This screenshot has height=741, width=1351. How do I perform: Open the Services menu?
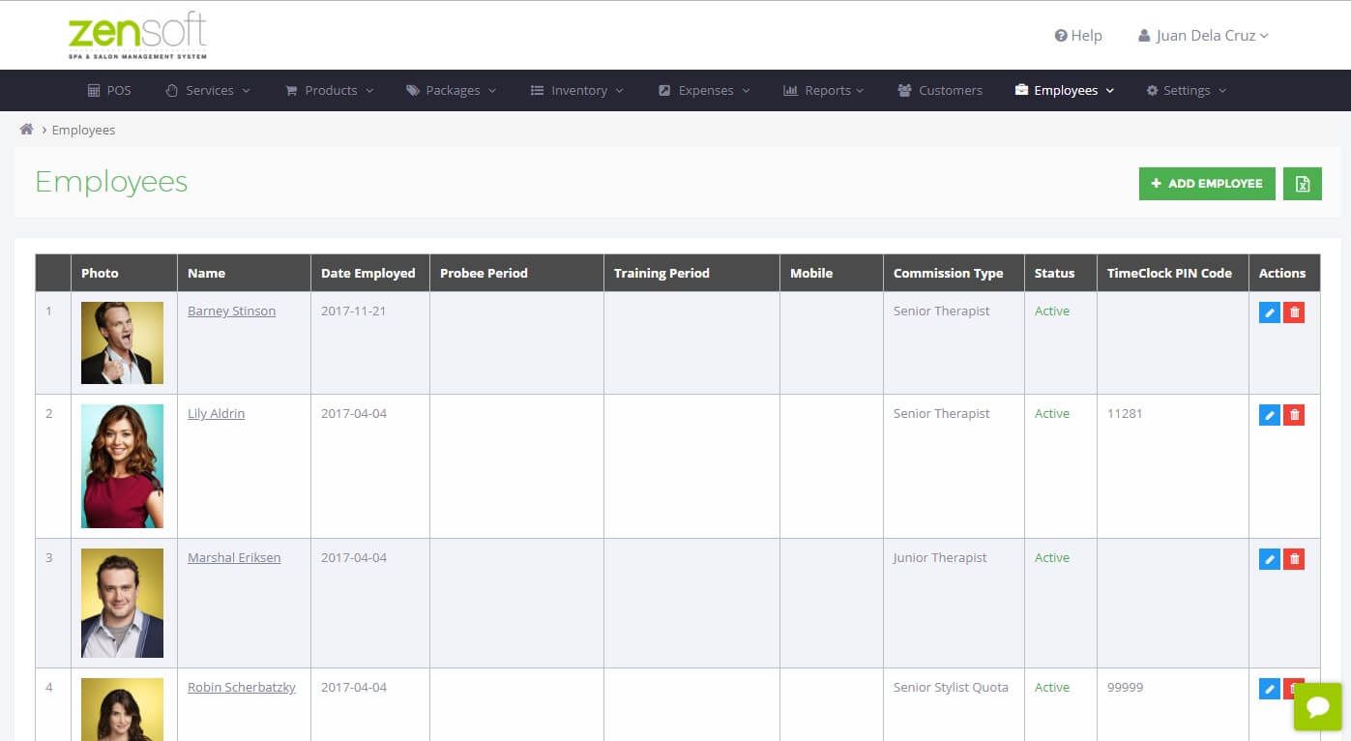tap(208, 91)
